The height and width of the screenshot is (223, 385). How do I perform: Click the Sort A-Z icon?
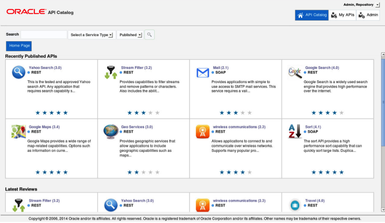pos(295,131)
